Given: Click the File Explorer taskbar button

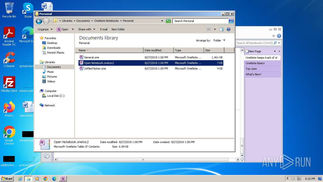Looking at the screenshot, I should point(29,179).
